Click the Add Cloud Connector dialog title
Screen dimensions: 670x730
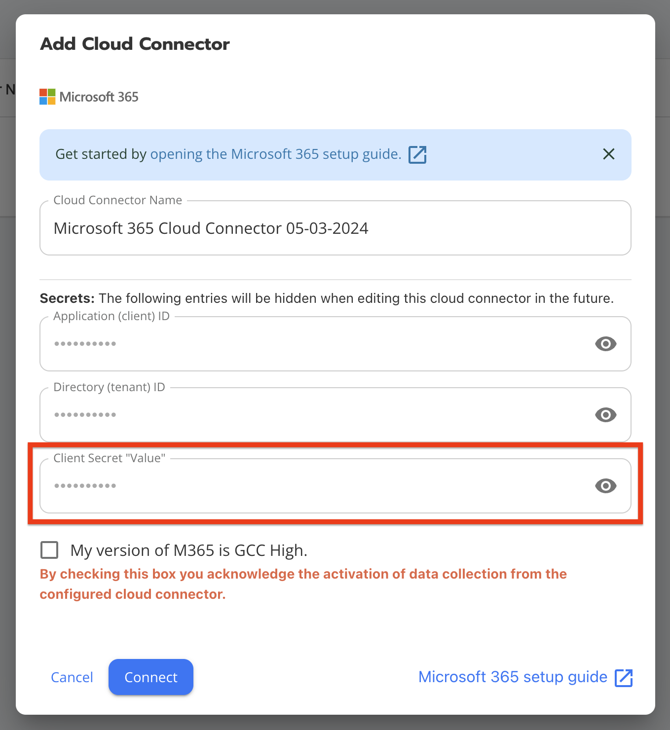point(135,44)
